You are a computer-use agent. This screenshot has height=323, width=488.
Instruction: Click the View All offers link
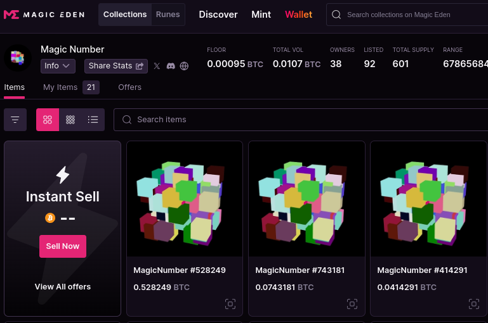(63, 287)
